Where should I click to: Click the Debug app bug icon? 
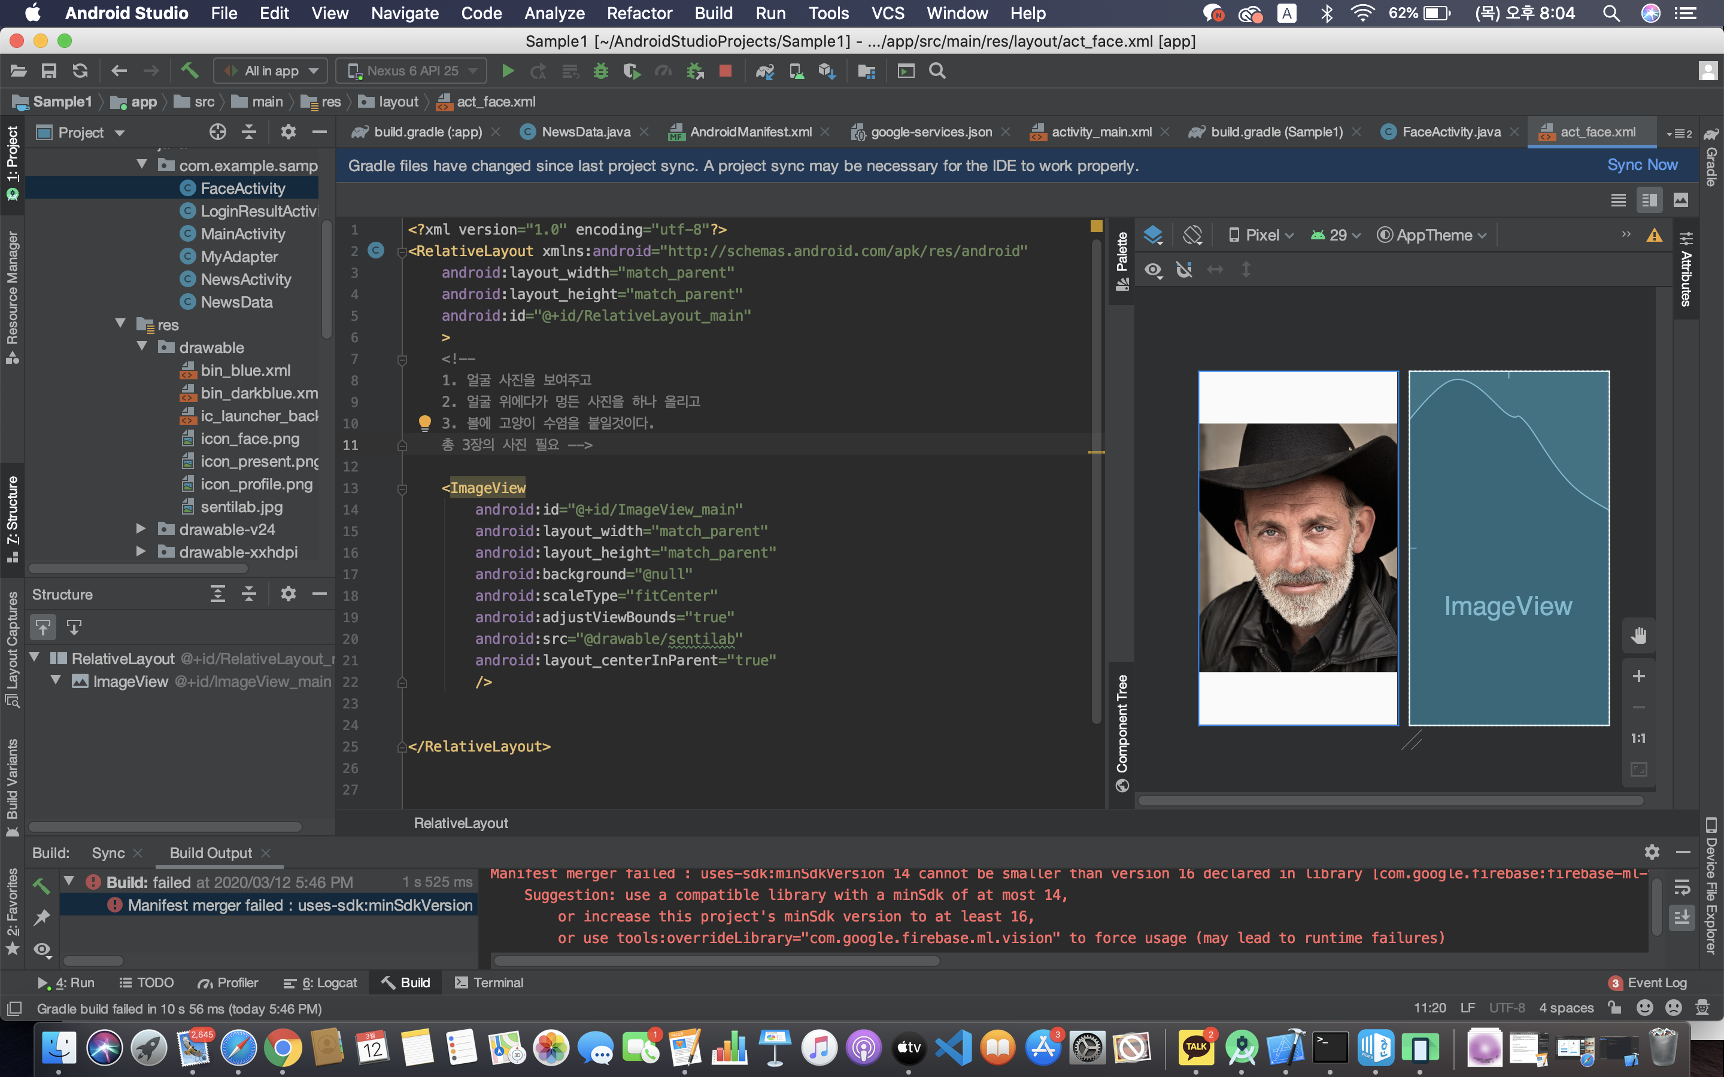(x=600, y=71)
